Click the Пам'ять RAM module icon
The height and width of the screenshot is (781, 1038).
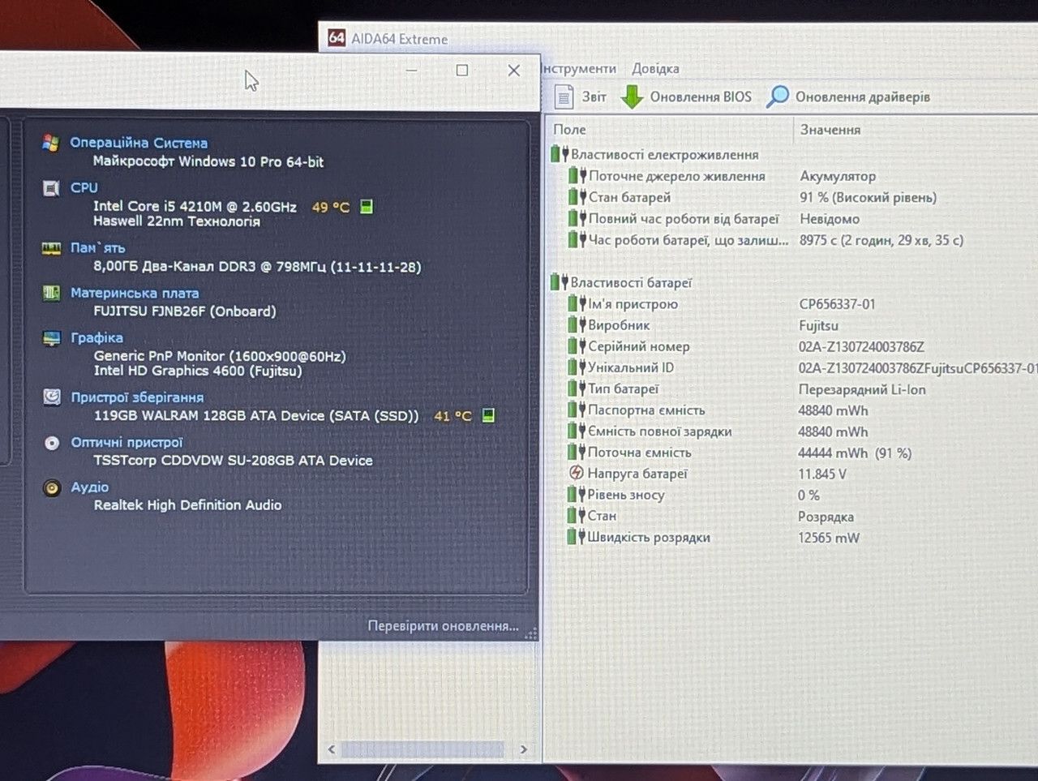pos(51,248)
